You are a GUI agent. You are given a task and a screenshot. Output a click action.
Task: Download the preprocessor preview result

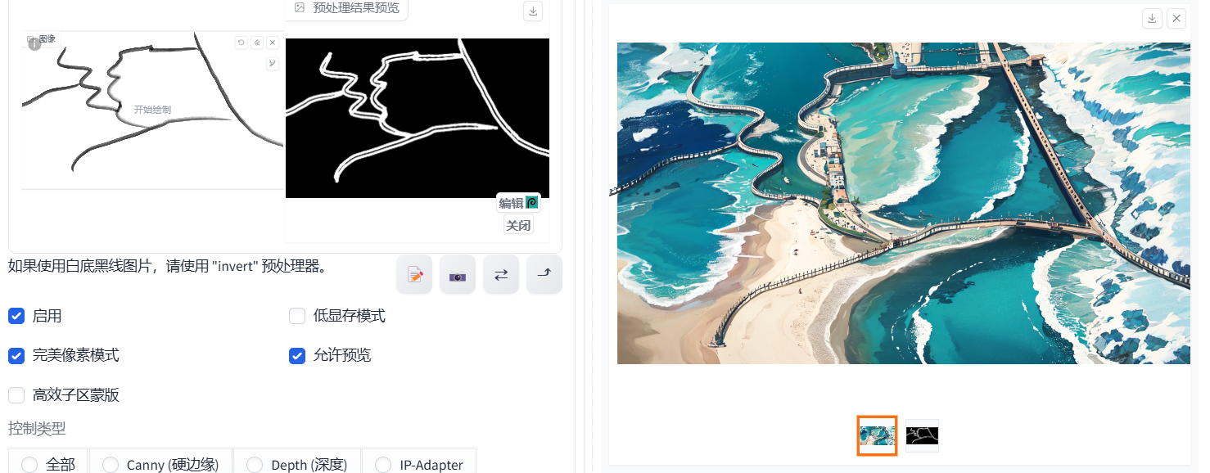point(533,11)
